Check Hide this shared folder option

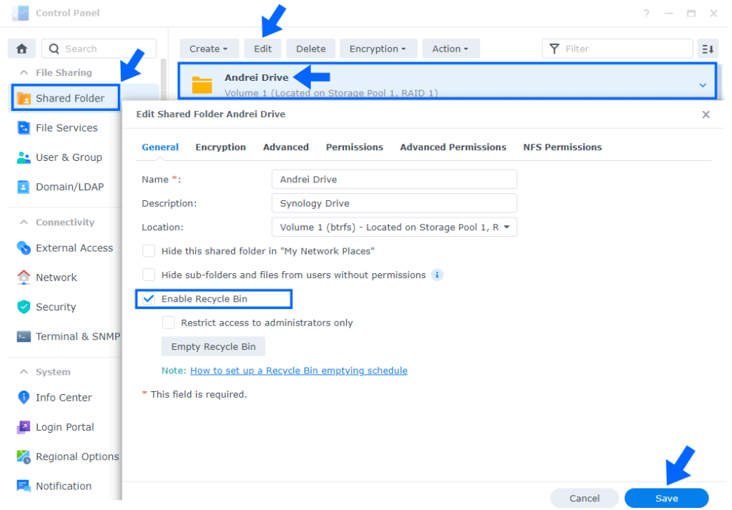(x=148, y=250)
